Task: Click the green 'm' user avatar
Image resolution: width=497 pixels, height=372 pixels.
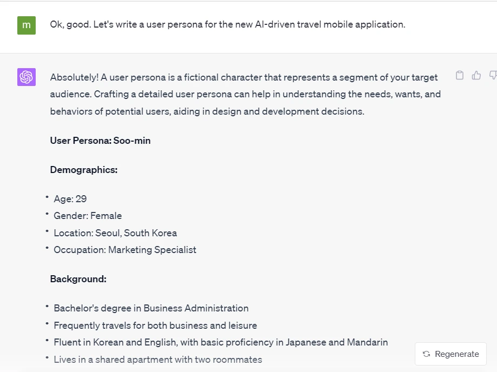Action: (x=26, y=25)
